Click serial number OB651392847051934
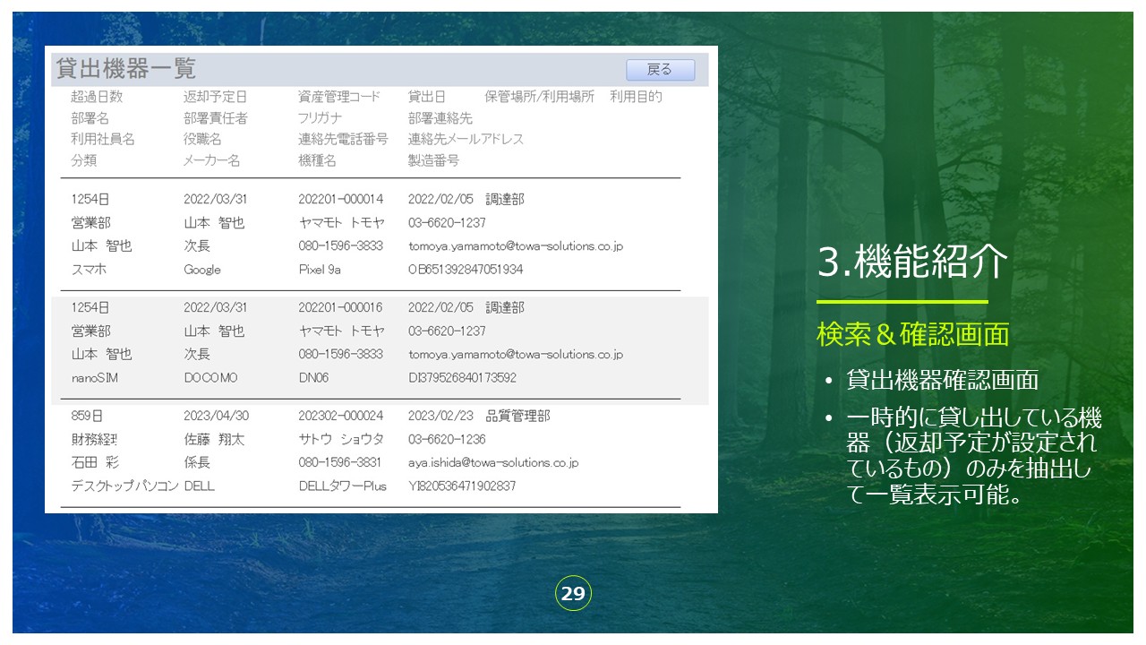The width and height of the screenshot is (1146, 645). click(466, 270)
